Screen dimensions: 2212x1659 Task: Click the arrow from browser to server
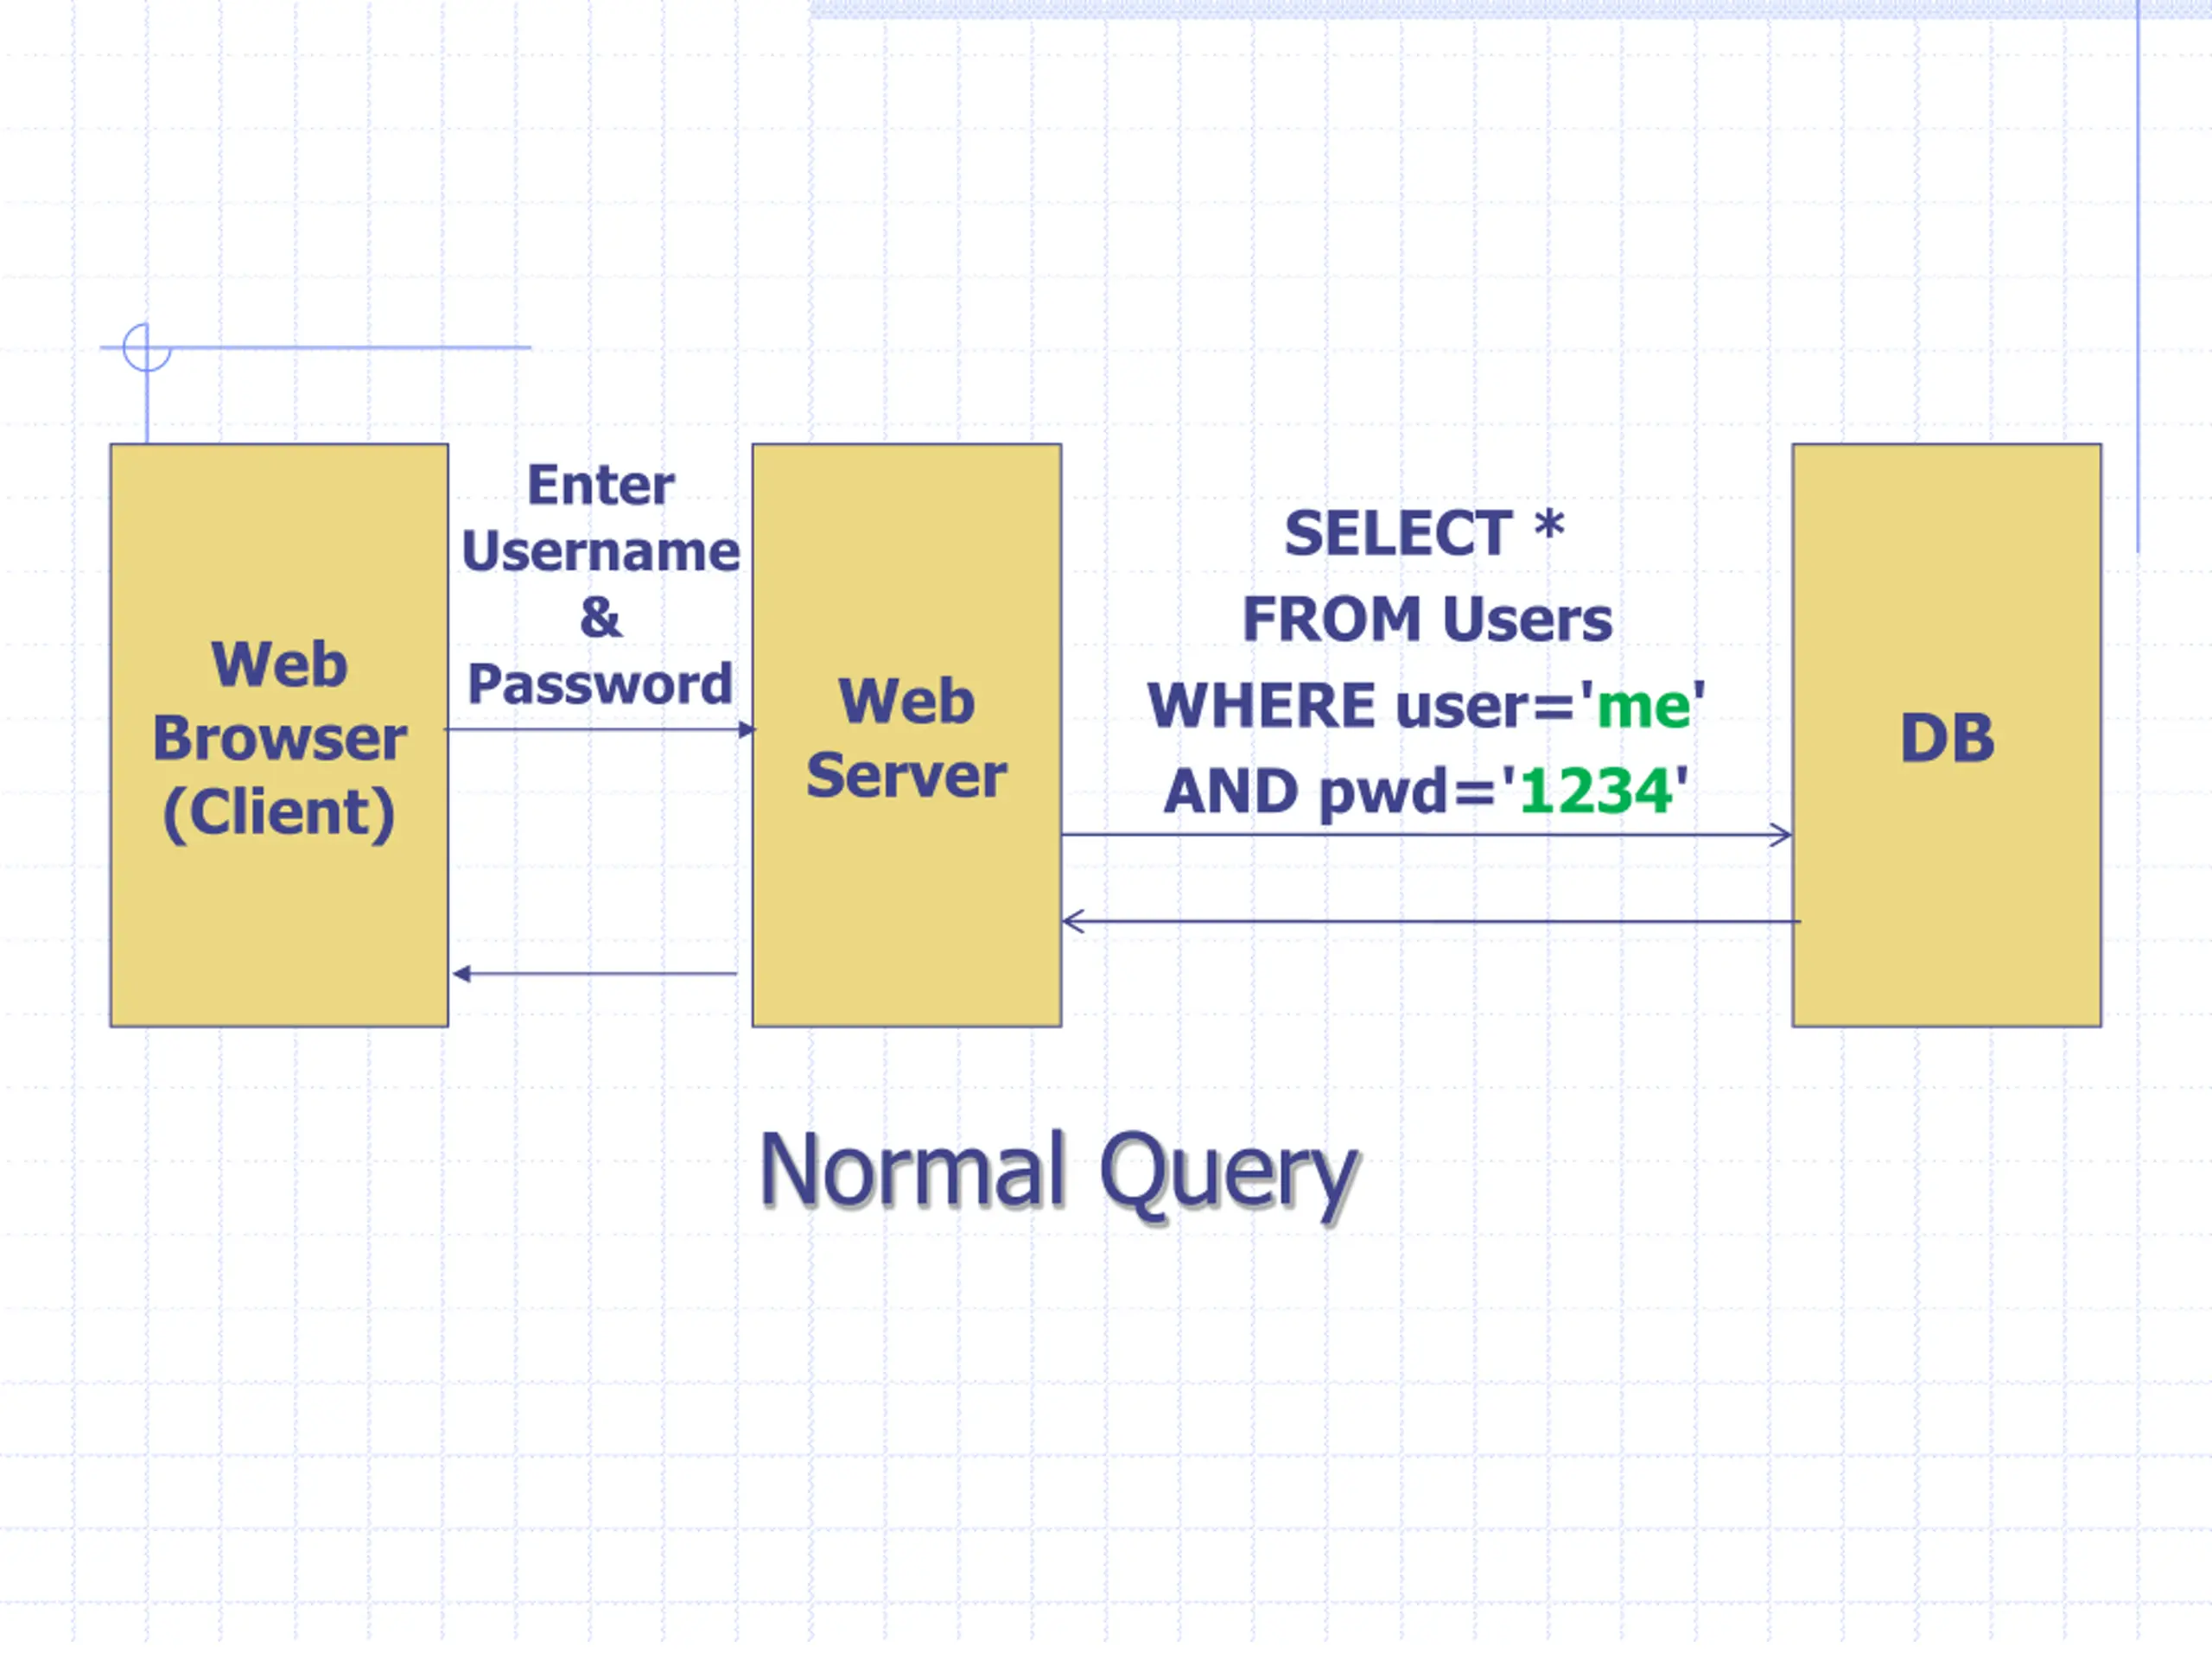pyautogui.click(x=601, y=730)
